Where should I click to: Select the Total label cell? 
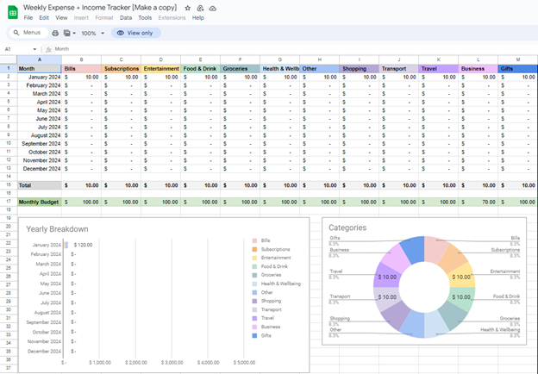pos(40,185)
